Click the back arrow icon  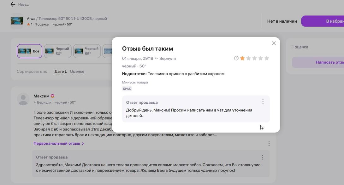coord(13,4)
